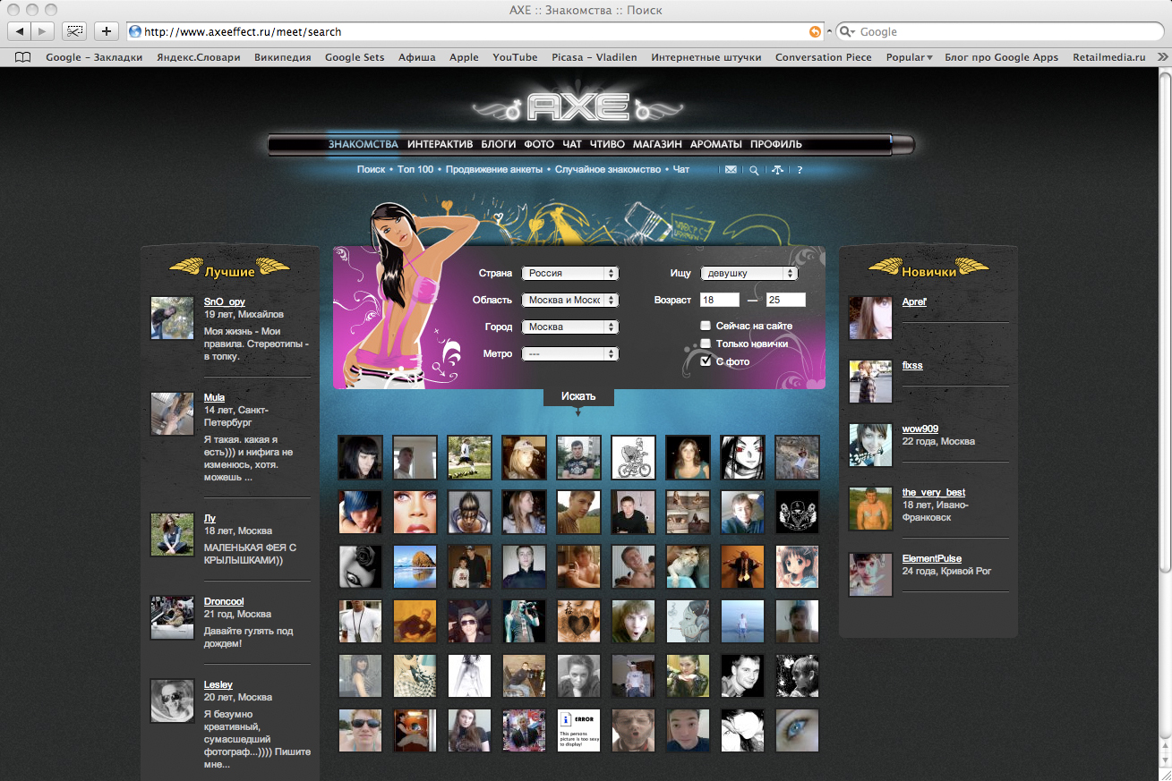The height and width of the screenshot is (781, 1172).
Task: Open the АРОМАТЫ section
Action: tap(716, 144)
